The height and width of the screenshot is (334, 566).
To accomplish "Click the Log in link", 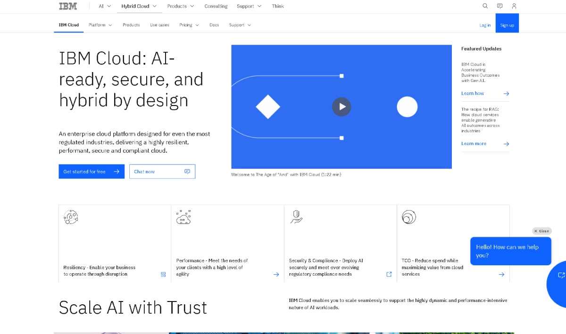I will [485, 25].
